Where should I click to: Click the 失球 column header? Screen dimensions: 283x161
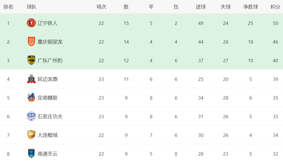coord(226,7)
